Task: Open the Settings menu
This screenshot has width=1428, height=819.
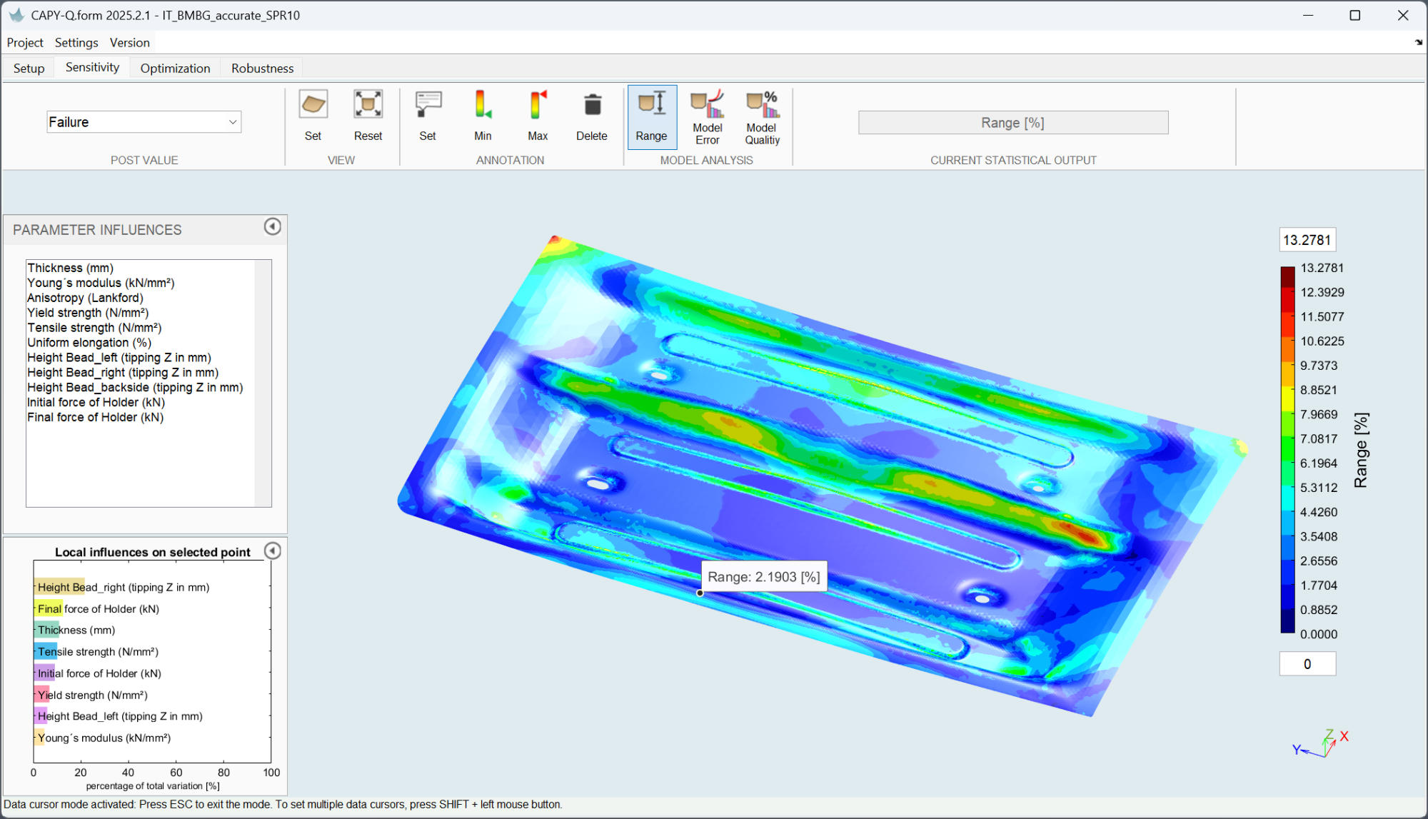Action: tap(76, 43)
